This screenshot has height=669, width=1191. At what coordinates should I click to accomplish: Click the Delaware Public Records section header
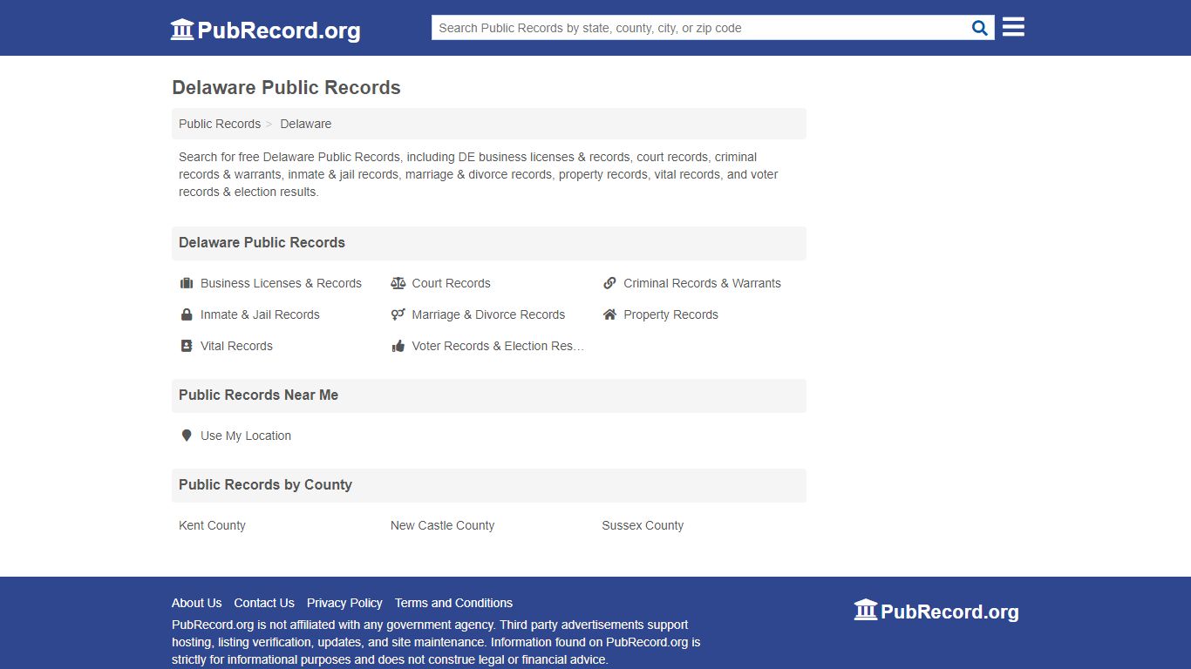click(262, 242)
